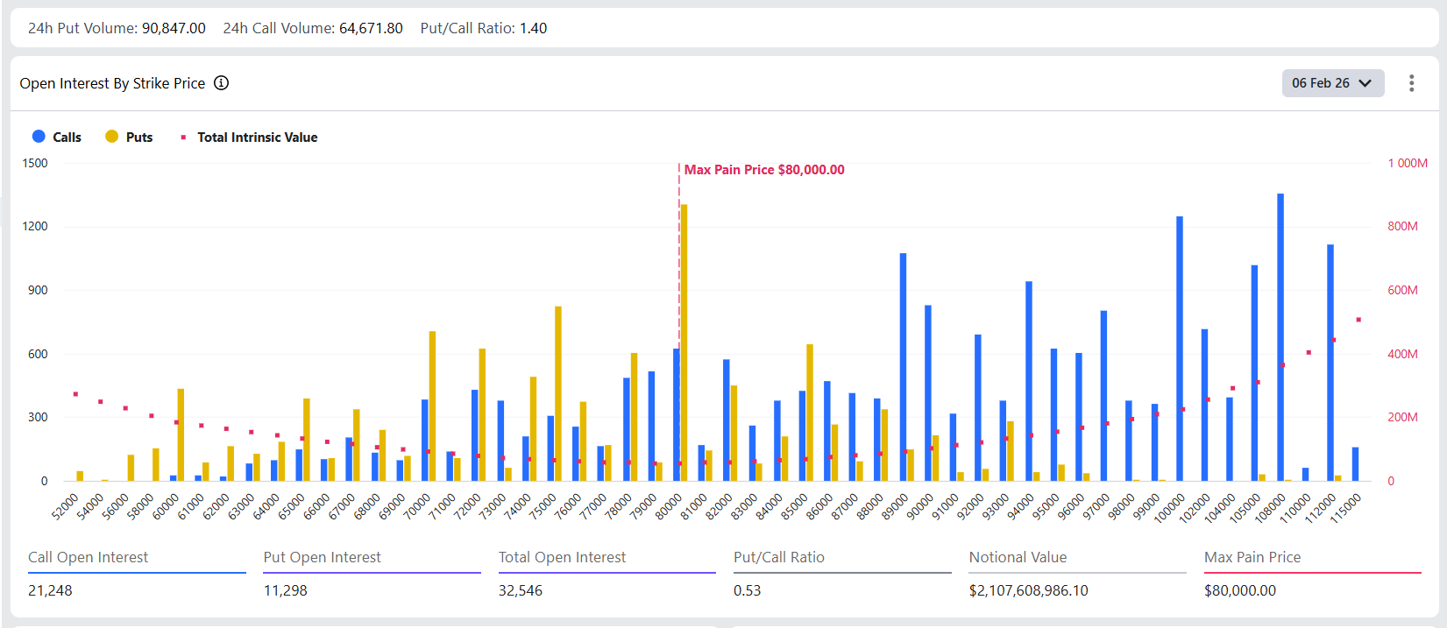Hide the Total Intrinsic Value series
Image resolution: width=1447 pixels, height=628 pixels.
249,138
